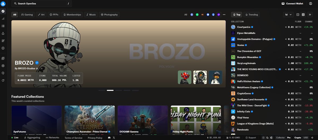318x140 pixels.
Task: Open the Settings gear in the sidebar
Action: [x=3, y=66]
